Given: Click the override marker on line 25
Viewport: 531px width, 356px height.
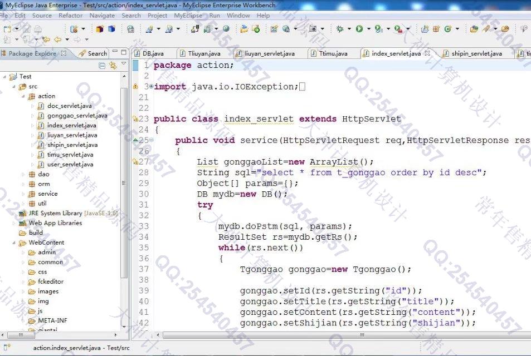Looking at the screenshot, I should [135, 140].
